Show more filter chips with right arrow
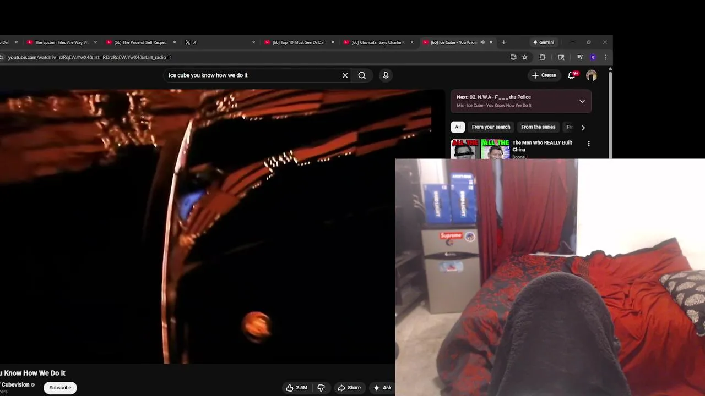Image resolution: width=705 pixels, height=396 pixels. [x=583, y=128]
